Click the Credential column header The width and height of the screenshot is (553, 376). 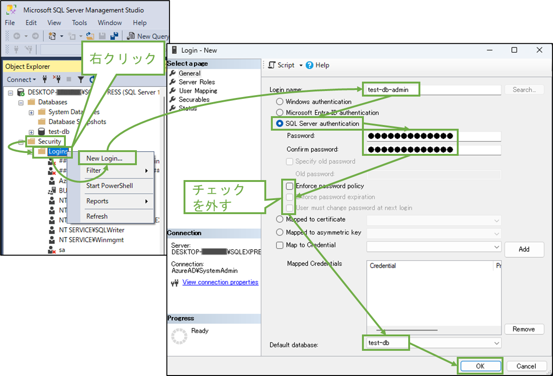431,266
